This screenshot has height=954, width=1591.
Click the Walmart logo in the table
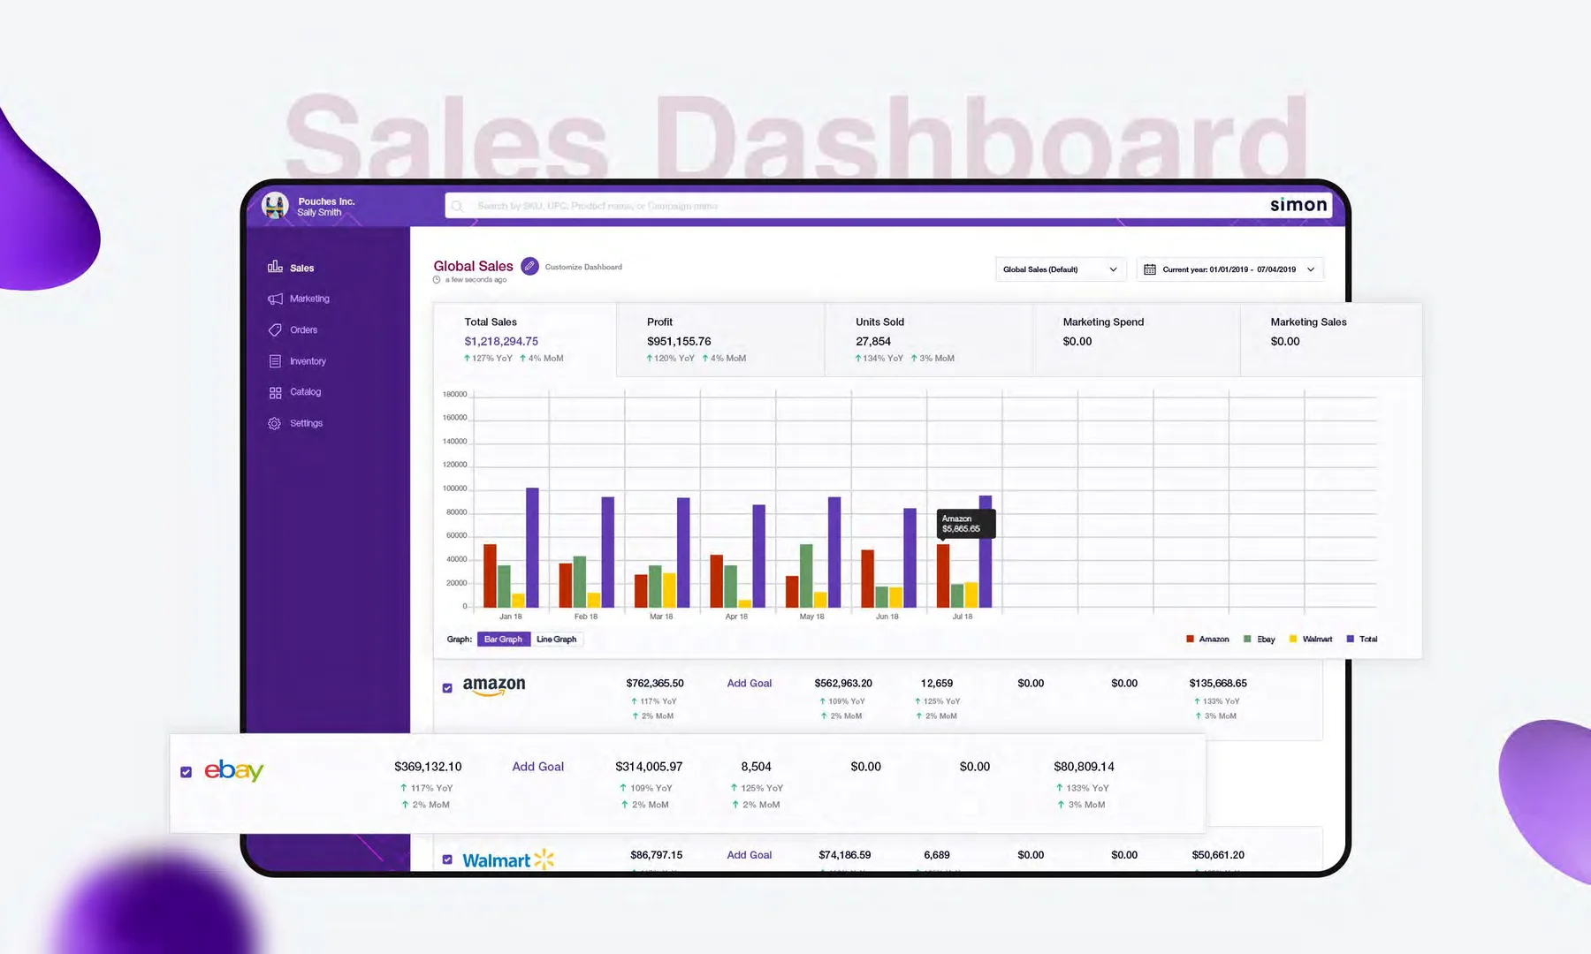click(x=508, y=859)
